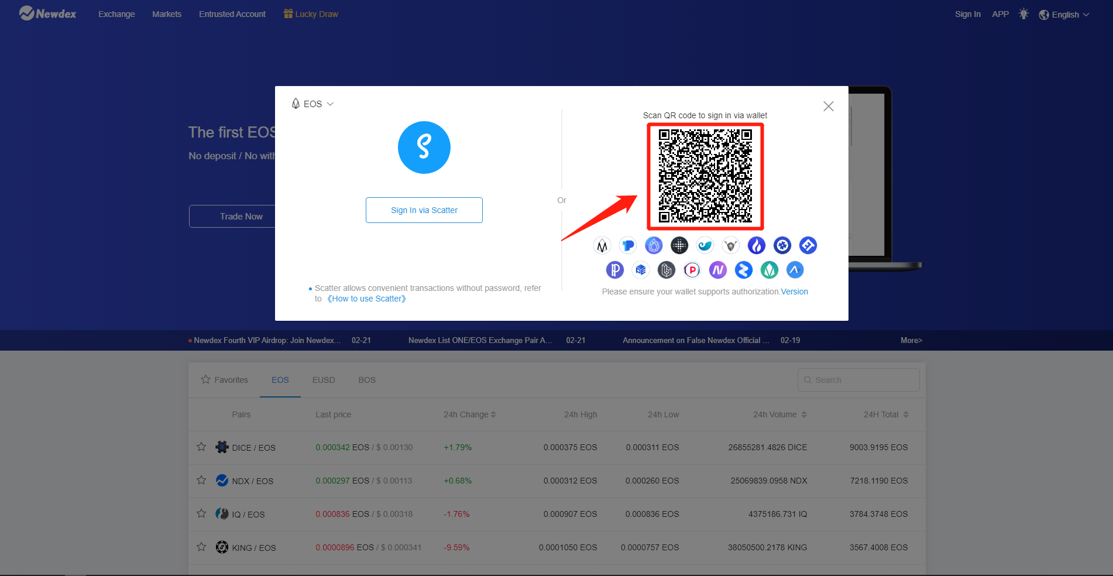
Task: Click the DICE token icon
Action: point(222,447)
